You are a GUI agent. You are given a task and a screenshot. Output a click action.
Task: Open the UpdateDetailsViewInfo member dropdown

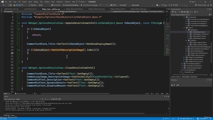[138, 12]
